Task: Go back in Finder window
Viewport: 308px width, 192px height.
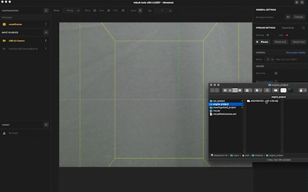Action: pos(212,90)
